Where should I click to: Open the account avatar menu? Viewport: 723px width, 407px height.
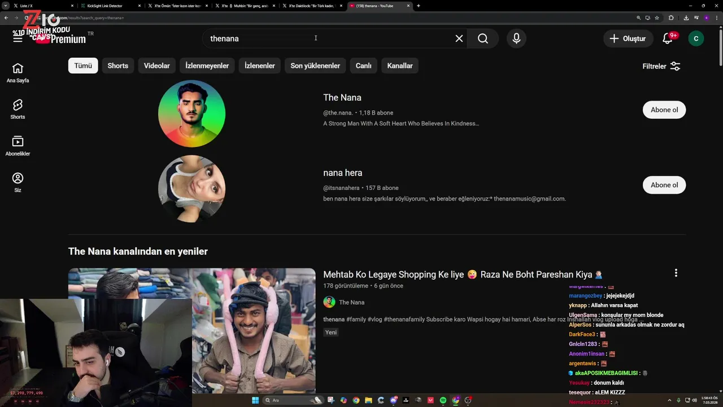coord(696,38)
